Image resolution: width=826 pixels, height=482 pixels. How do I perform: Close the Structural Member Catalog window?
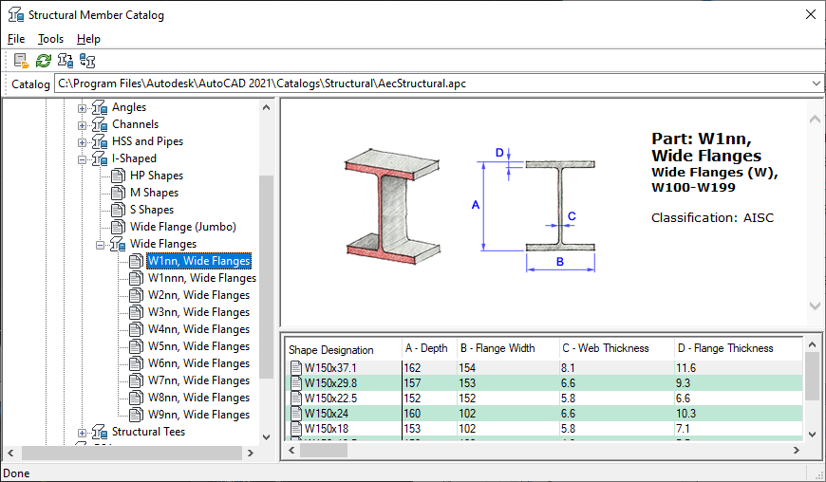[811, 15]
